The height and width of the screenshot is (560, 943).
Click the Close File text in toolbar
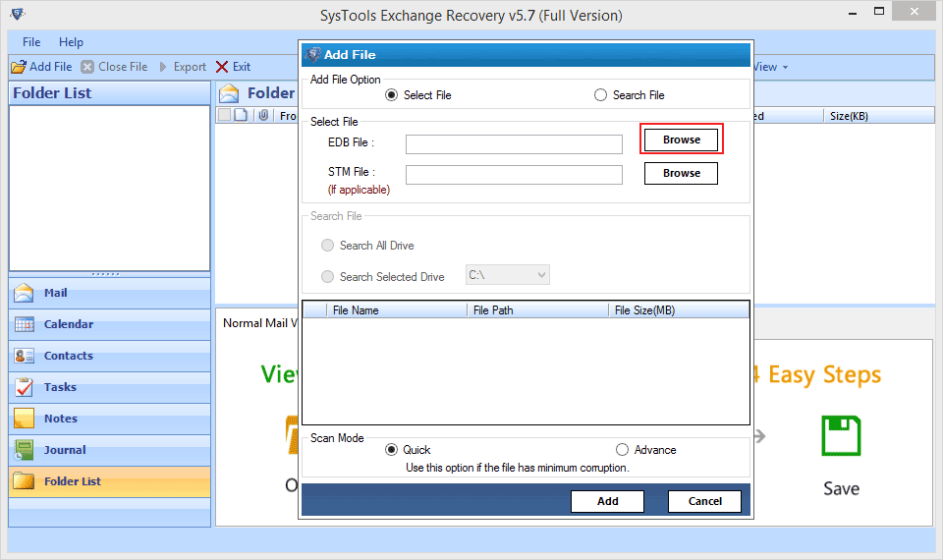[123, 67]
